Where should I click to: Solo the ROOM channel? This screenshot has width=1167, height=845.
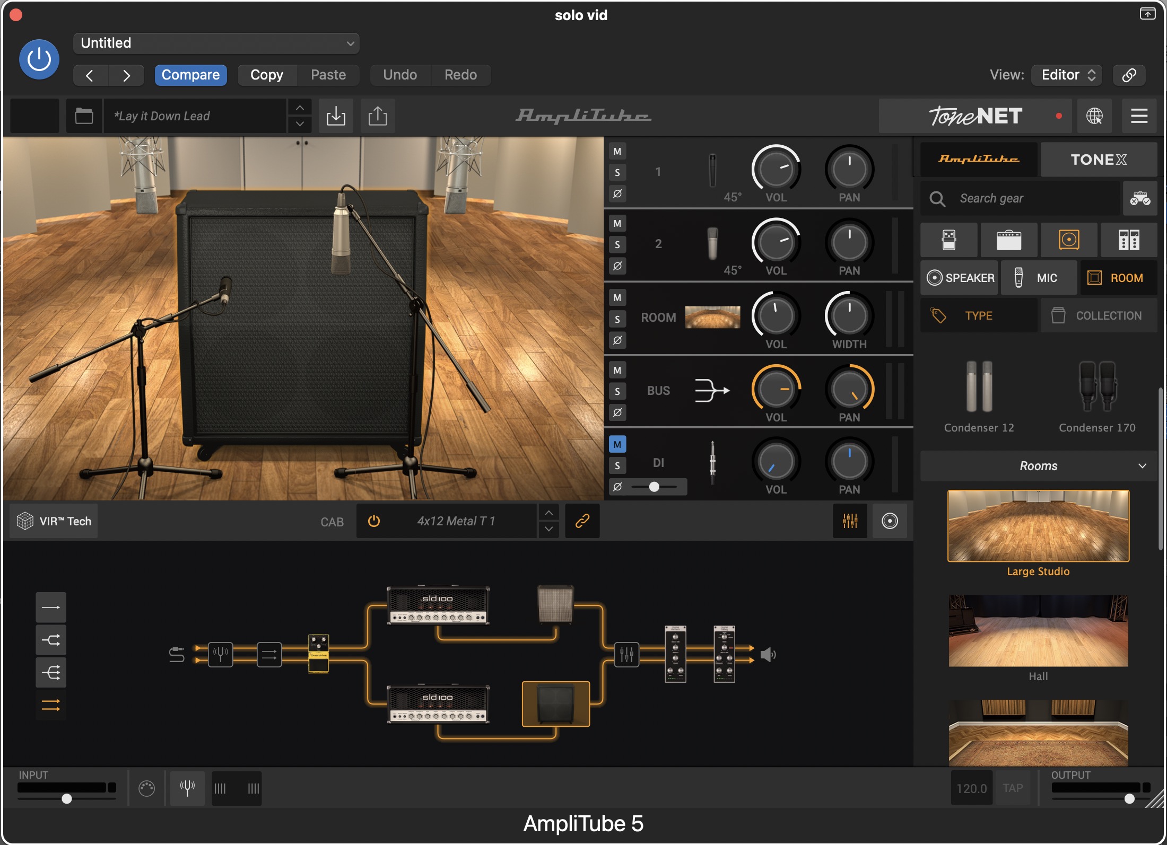(x=617, y=319)
